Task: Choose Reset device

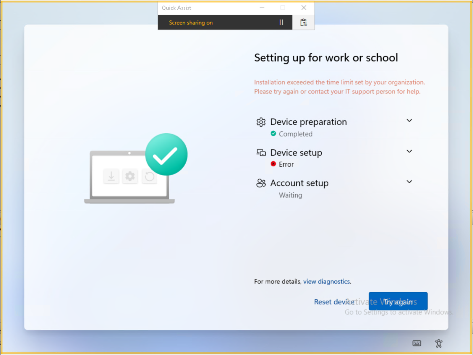Action: (x=334, y=302)
